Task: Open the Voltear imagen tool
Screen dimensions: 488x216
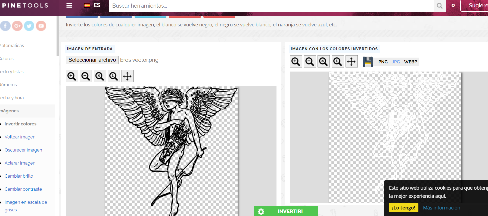Action: point(20,137)
